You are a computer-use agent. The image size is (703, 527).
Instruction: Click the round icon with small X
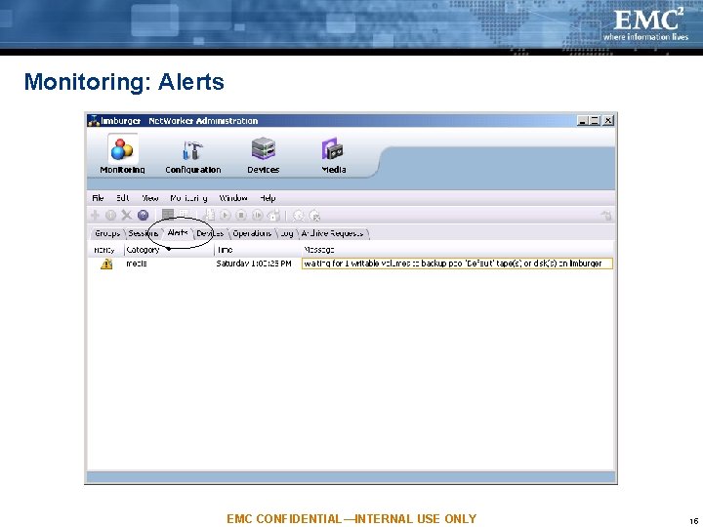[314, 216]
